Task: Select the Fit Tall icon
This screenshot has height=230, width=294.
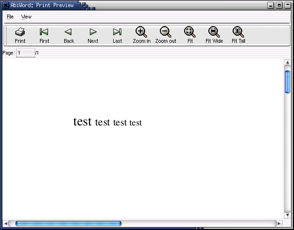Action: (238, 32)
